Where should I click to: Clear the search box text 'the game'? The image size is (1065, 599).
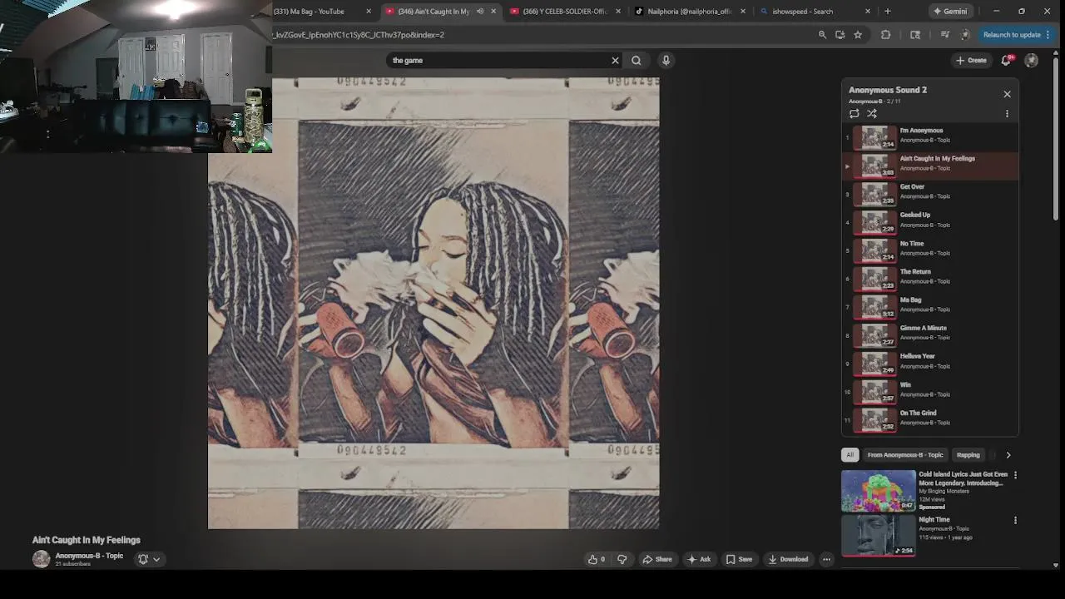615,60
